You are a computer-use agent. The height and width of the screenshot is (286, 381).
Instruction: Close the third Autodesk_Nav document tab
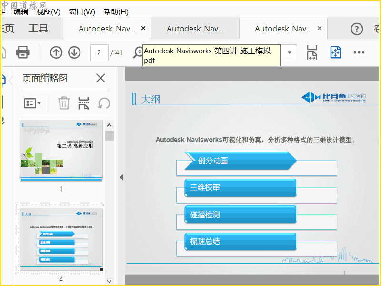point(320,29)
